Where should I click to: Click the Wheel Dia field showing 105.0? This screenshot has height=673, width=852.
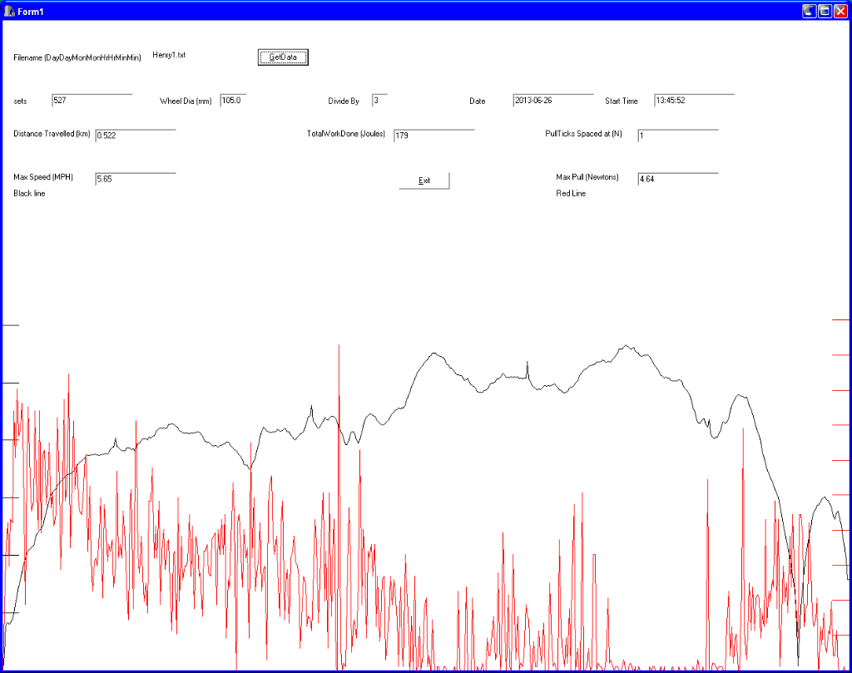click(x=233, y=101)
